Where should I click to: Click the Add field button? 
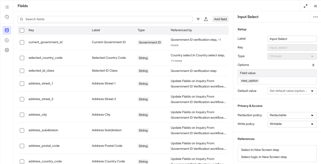220,19
